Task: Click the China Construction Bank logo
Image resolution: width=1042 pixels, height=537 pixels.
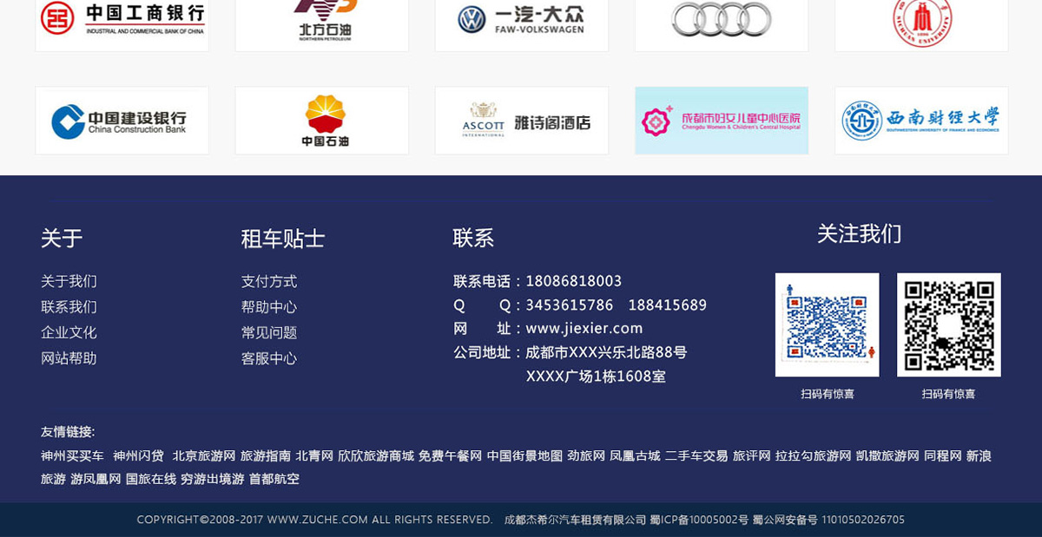Action: point(122,121)
